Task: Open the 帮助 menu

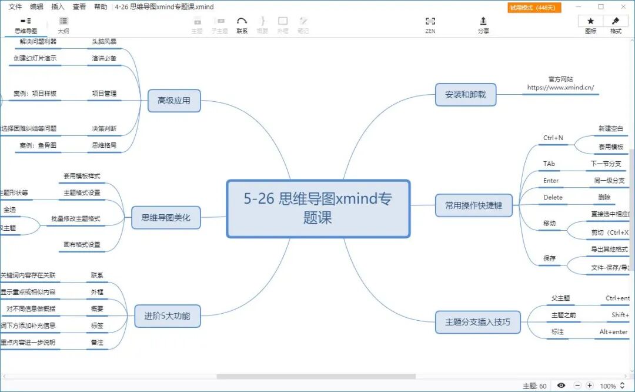Action: click(101, 6)
